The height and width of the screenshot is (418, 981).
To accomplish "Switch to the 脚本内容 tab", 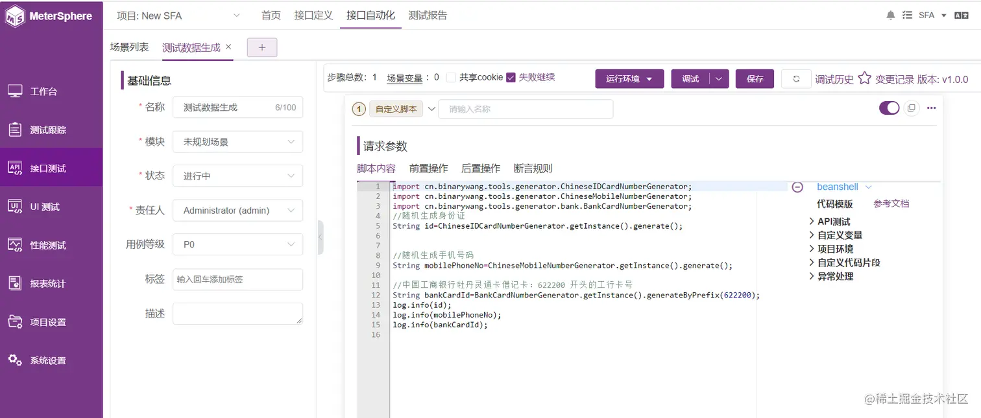I will click(x=376, y=168).
